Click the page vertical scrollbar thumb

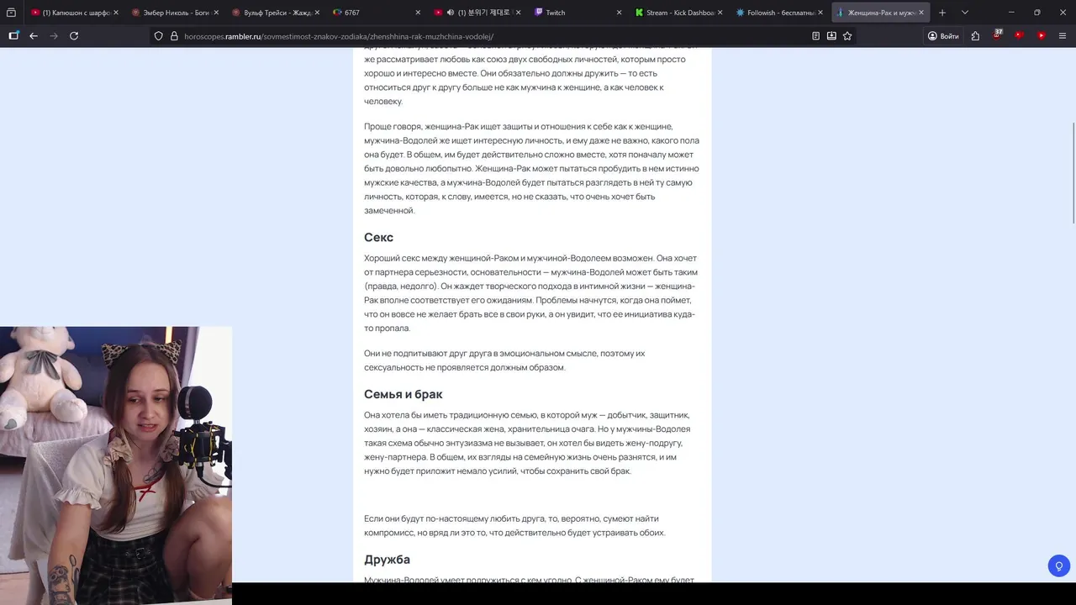(1073, 173)
